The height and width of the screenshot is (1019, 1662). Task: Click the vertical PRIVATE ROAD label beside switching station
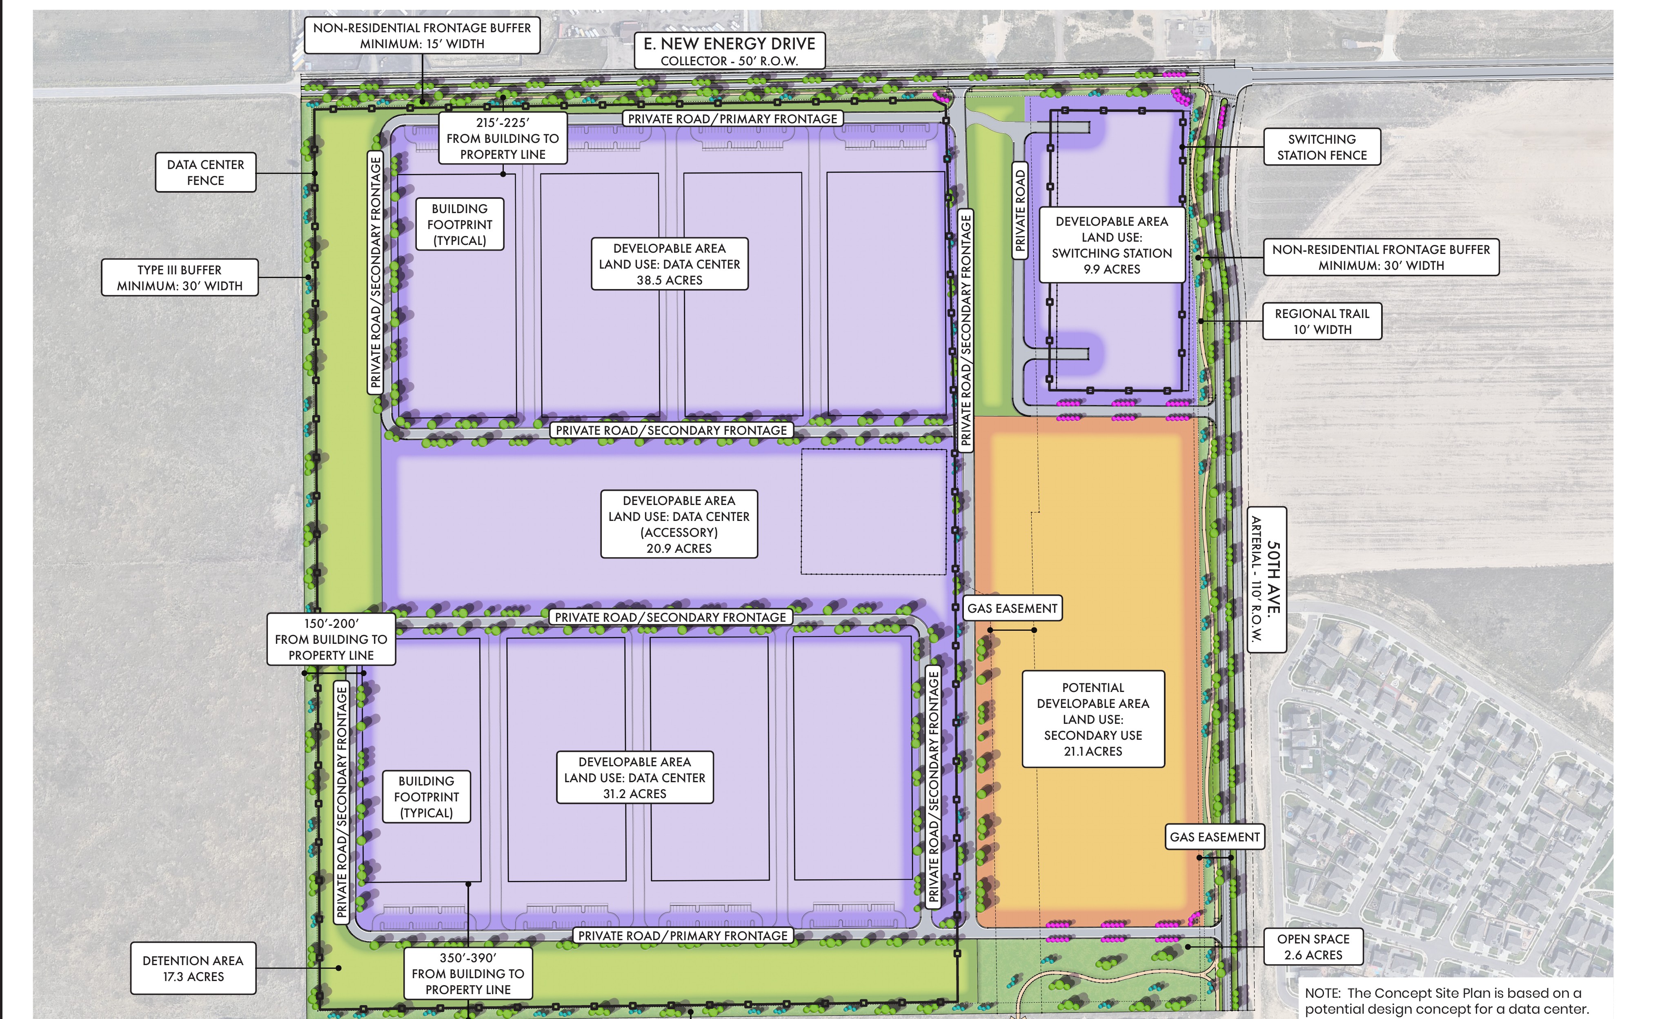[1020, 210]
